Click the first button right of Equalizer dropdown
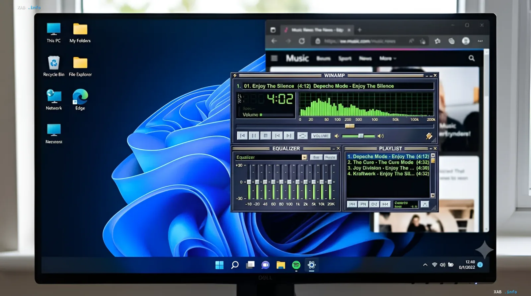This screenshot has height=296, width=531. (x=316, y=157)
